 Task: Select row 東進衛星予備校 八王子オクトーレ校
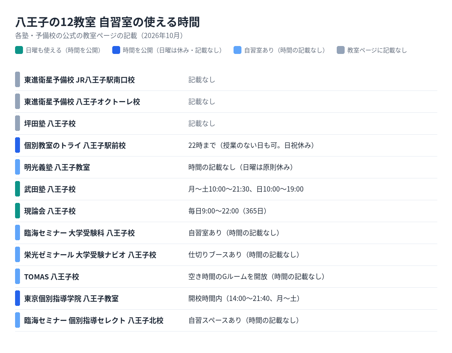coord(226,101)
